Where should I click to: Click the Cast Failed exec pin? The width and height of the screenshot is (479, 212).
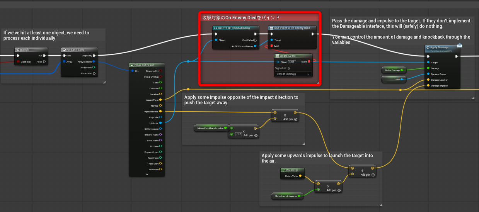(255, 40)
